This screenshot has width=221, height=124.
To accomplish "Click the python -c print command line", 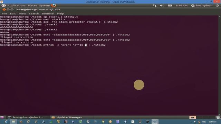I will pyautogui.click(x=53, y=45).
